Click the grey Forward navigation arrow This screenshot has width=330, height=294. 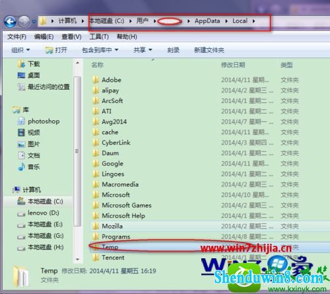pos(24,22)
